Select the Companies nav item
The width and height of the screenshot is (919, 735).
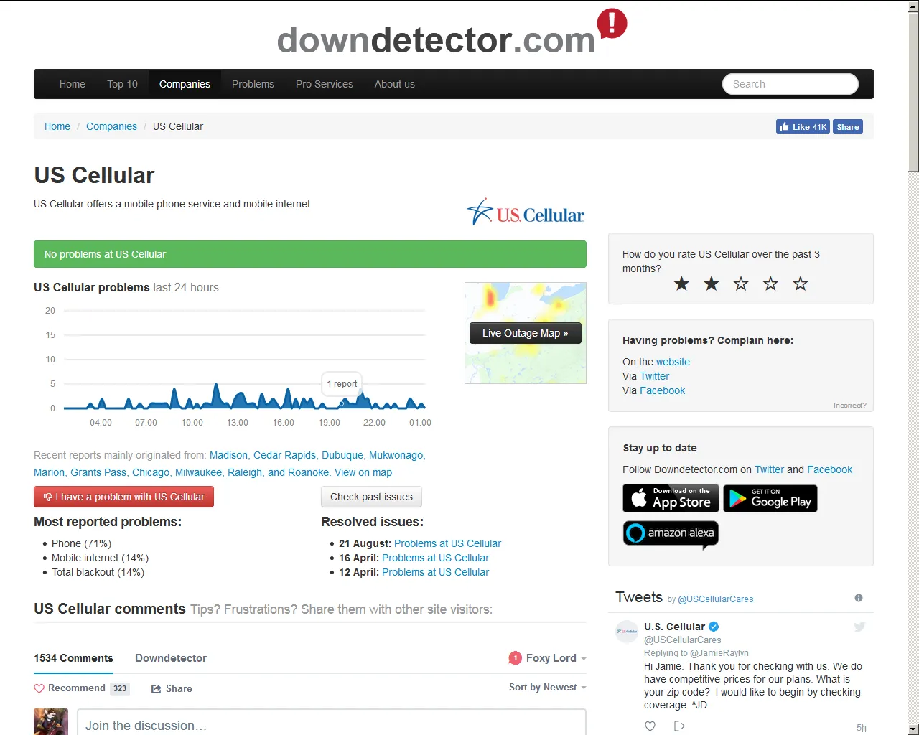(185, 84)
